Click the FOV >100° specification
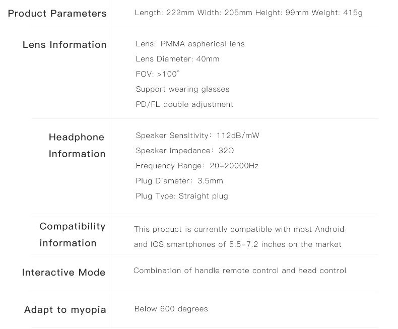Image resolution: width=398 pixels, height=329 pixels. [x=158, y=74]
